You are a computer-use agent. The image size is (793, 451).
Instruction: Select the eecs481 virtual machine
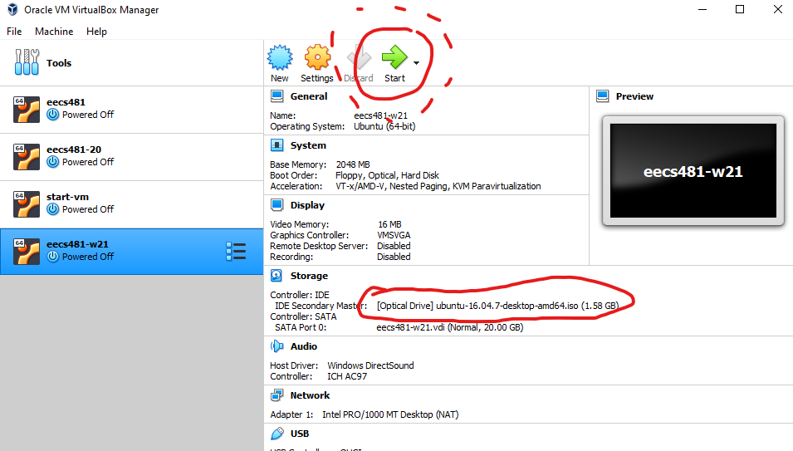coord(131,110)
